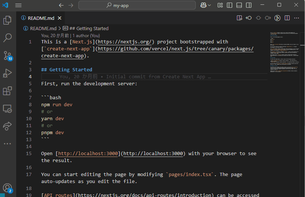Close the README.md tab
The image size is (305, 197).
point(60,18)
